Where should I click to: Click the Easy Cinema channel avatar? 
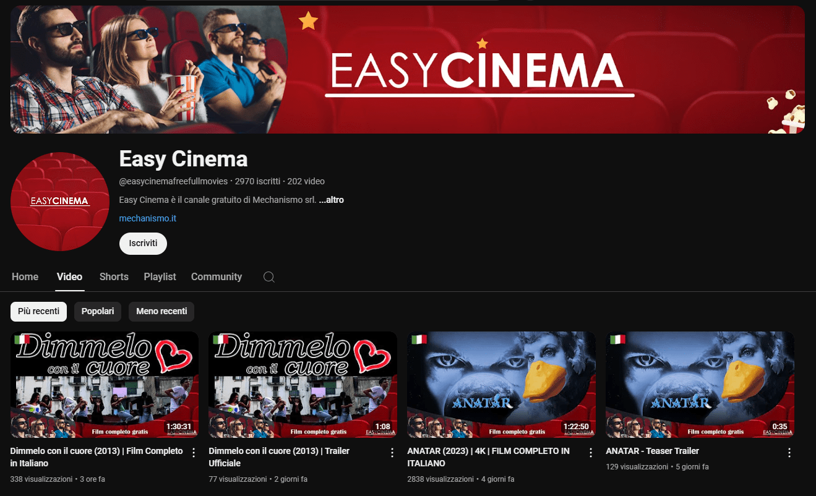[60, 201]
